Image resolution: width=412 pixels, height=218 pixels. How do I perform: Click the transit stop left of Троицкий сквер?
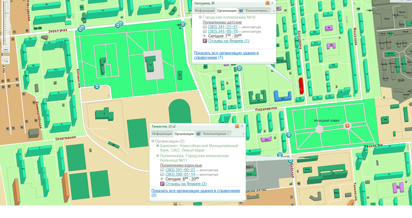[289, 135]
